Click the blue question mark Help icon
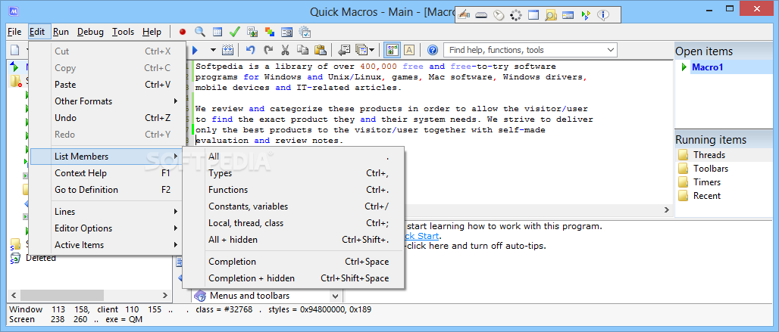This screenshot has width=779, height=332. 432,50
